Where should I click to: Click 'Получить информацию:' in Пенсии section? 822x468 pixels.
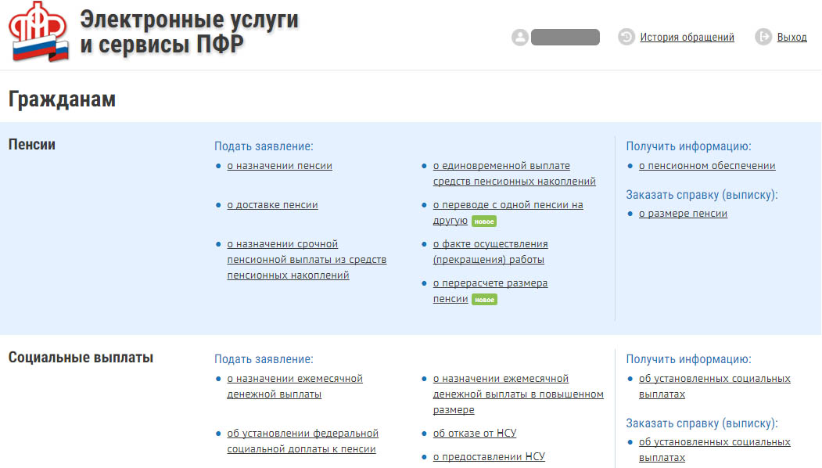click(x=688, y=146)
